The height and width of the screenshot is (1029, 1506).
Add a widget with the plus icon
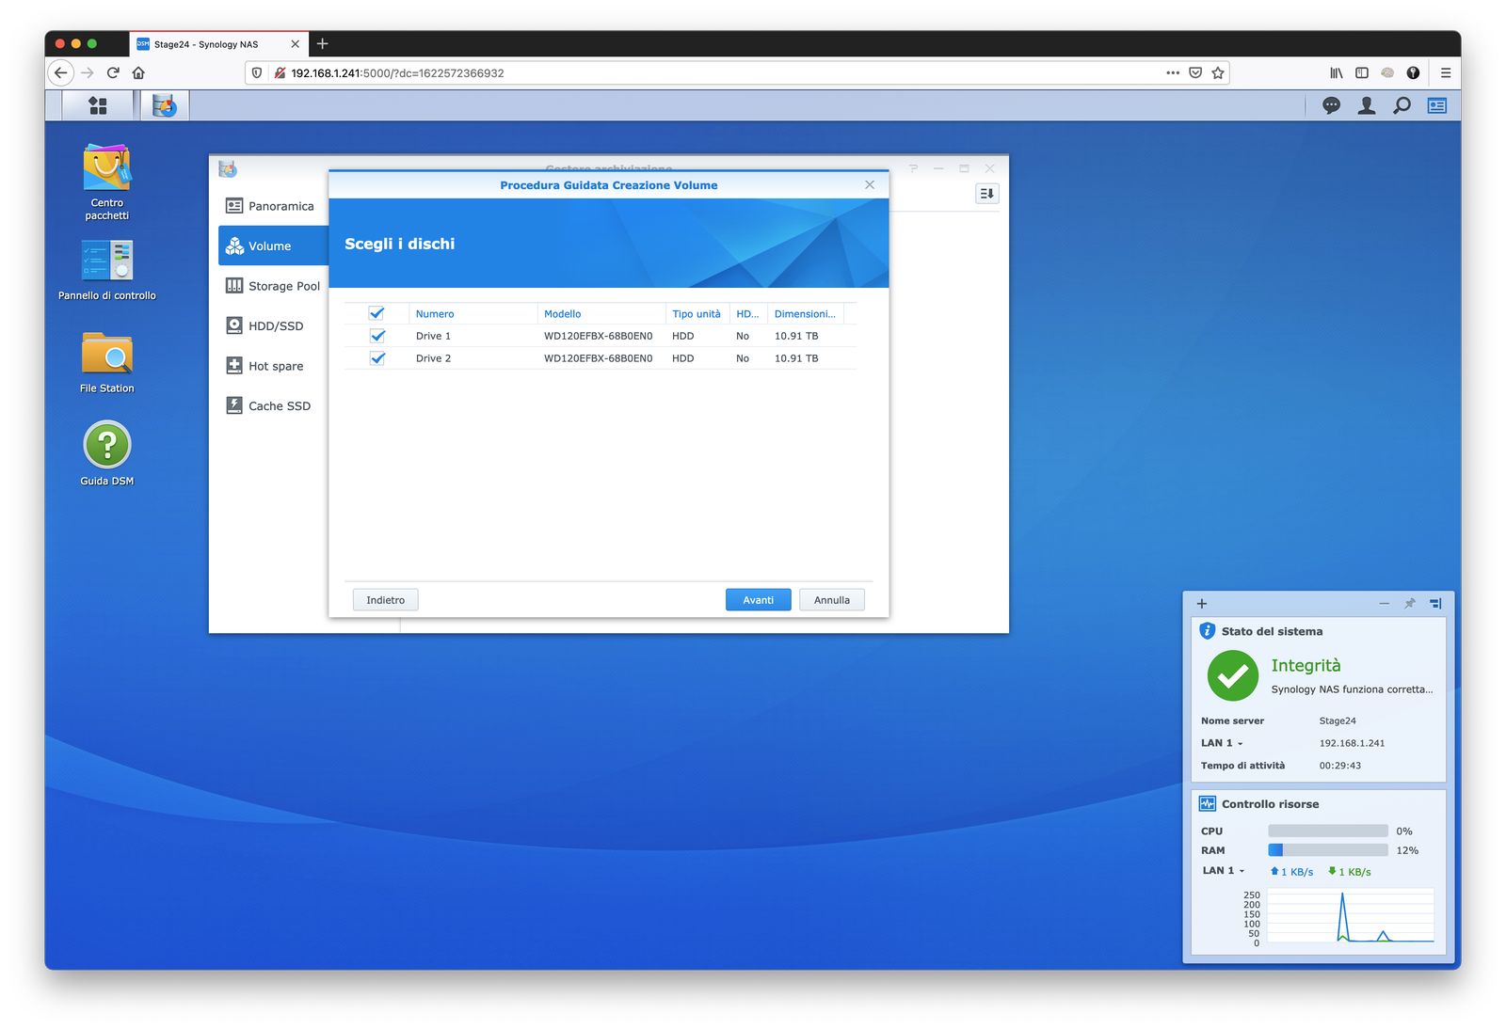1202,604
